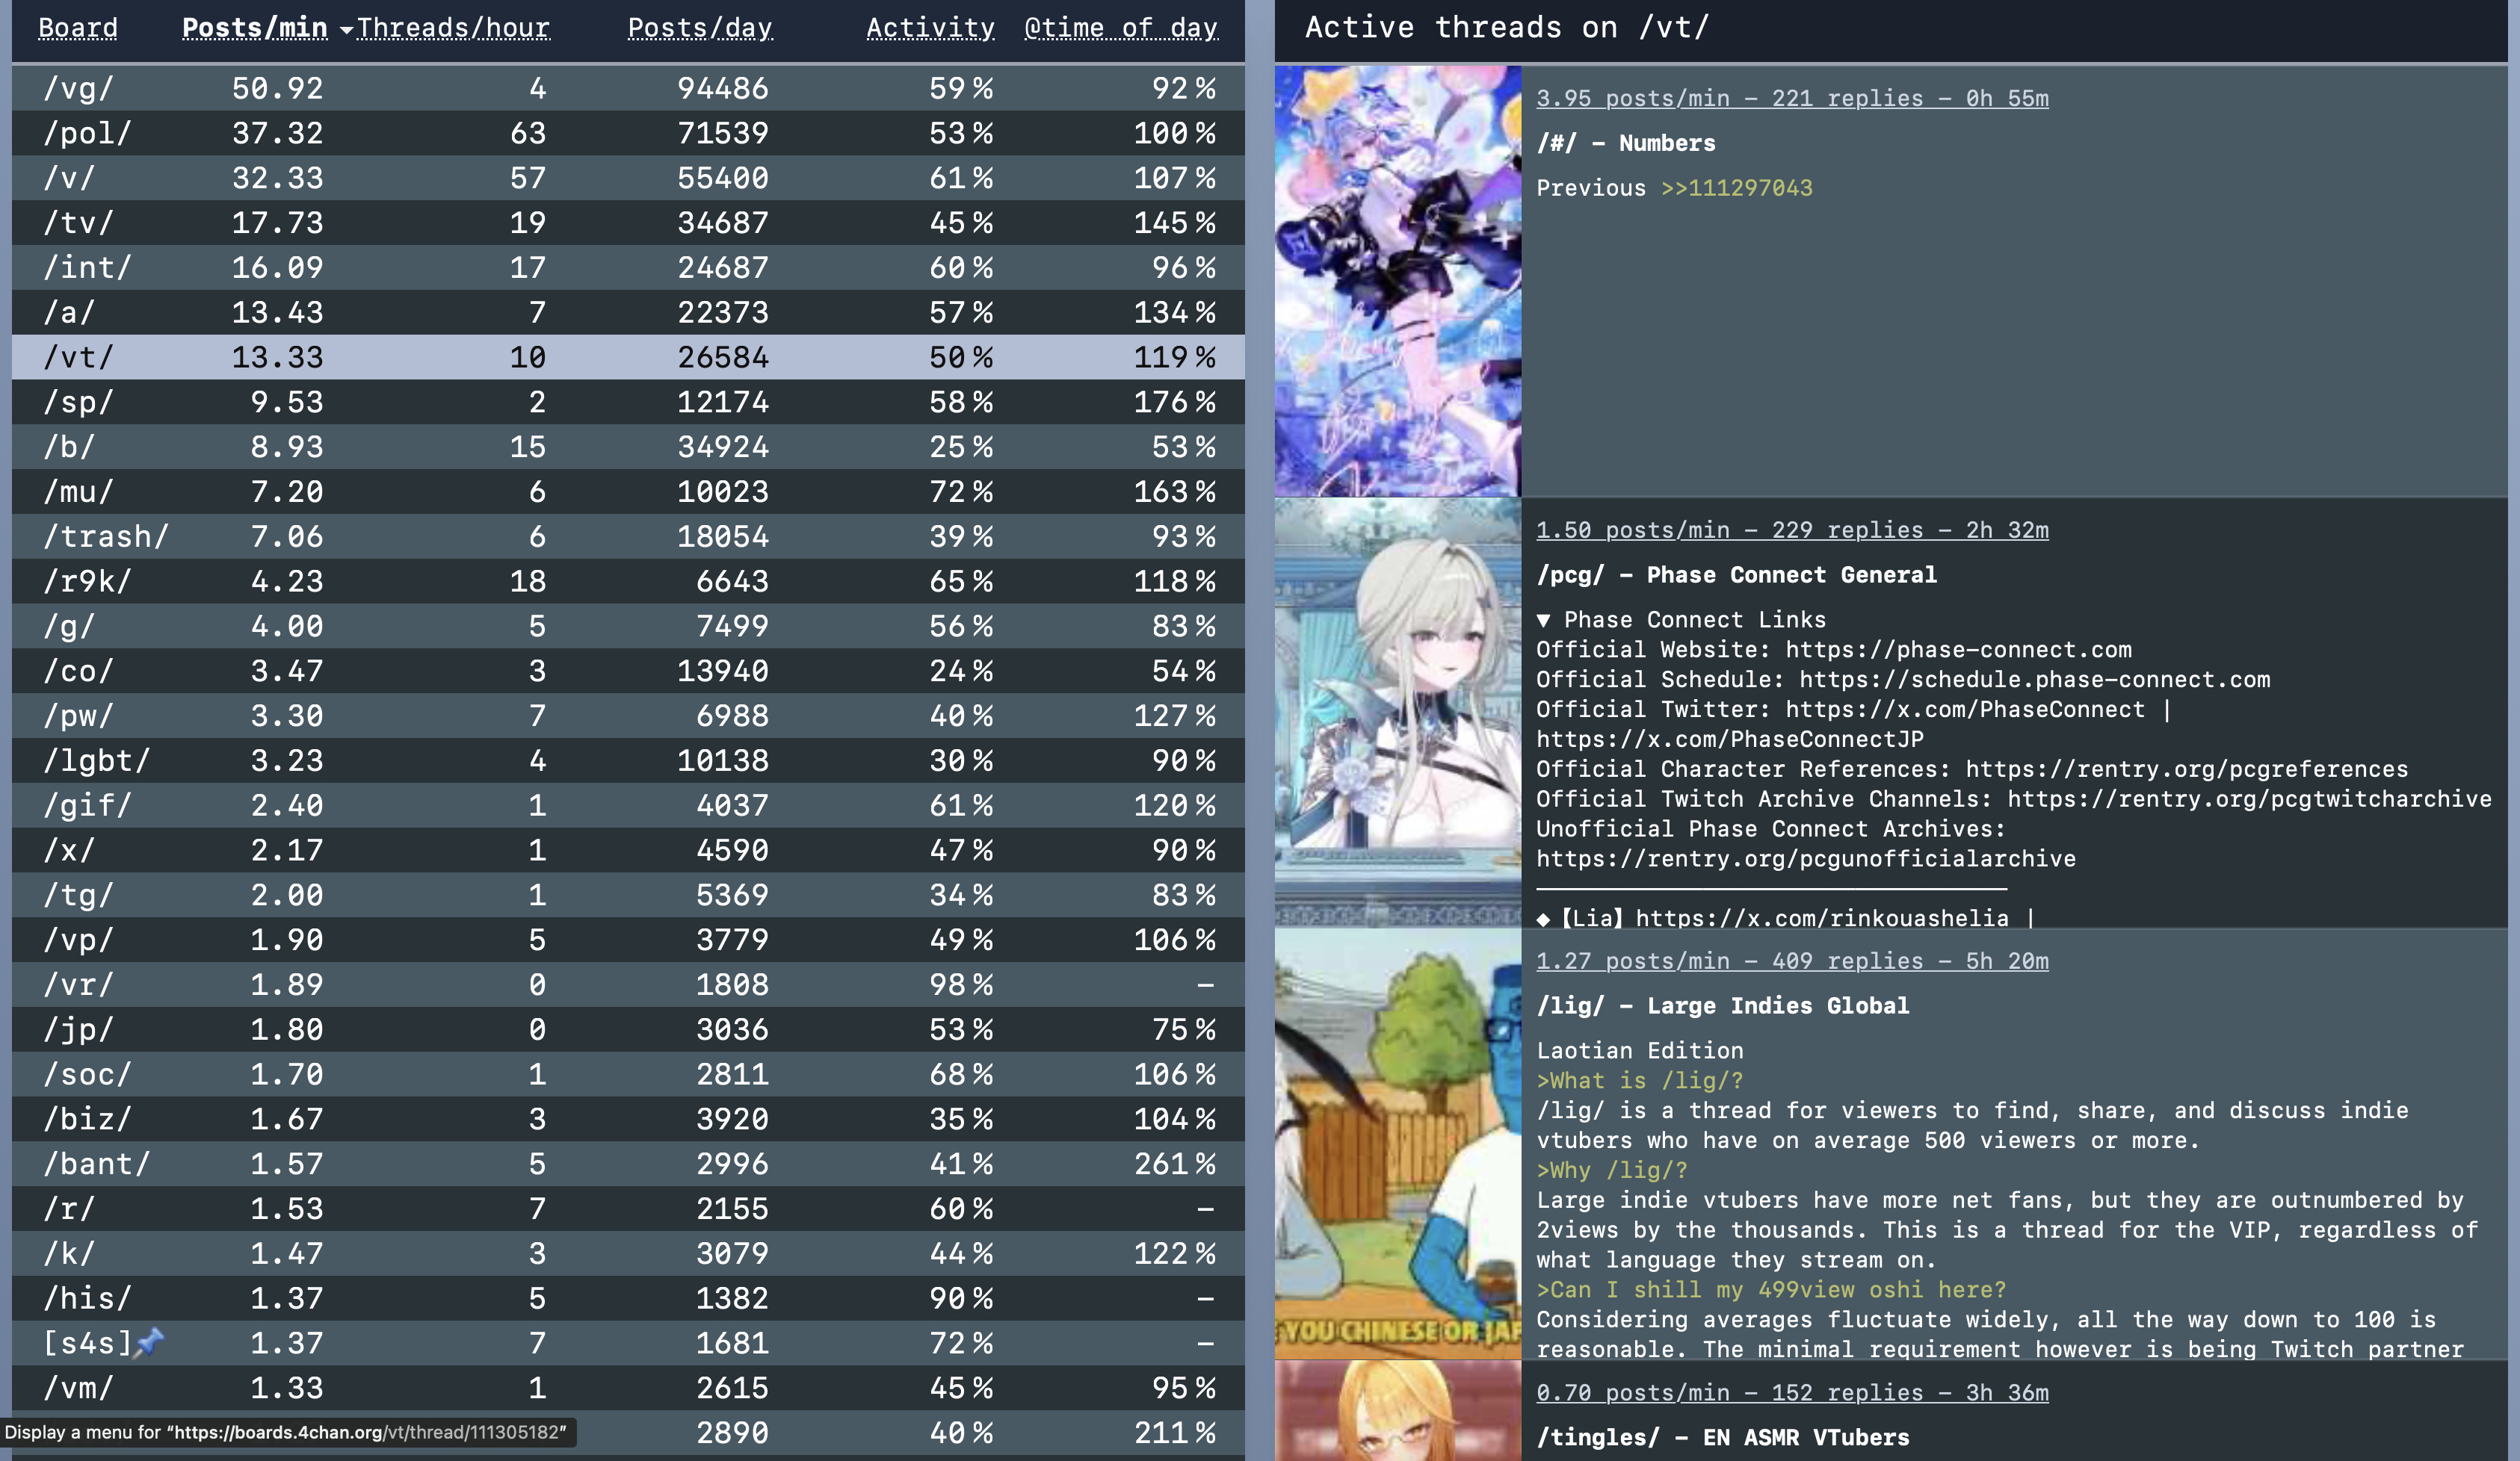The height and width of the screenshot is (1461, 2520).
Task: Click the /tingles/ ASMR thread thumbnail
Action: click(x=1397, y=1411)
